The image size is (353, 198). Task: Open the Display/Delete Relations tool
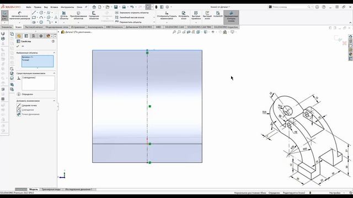[x=167, y=16]
